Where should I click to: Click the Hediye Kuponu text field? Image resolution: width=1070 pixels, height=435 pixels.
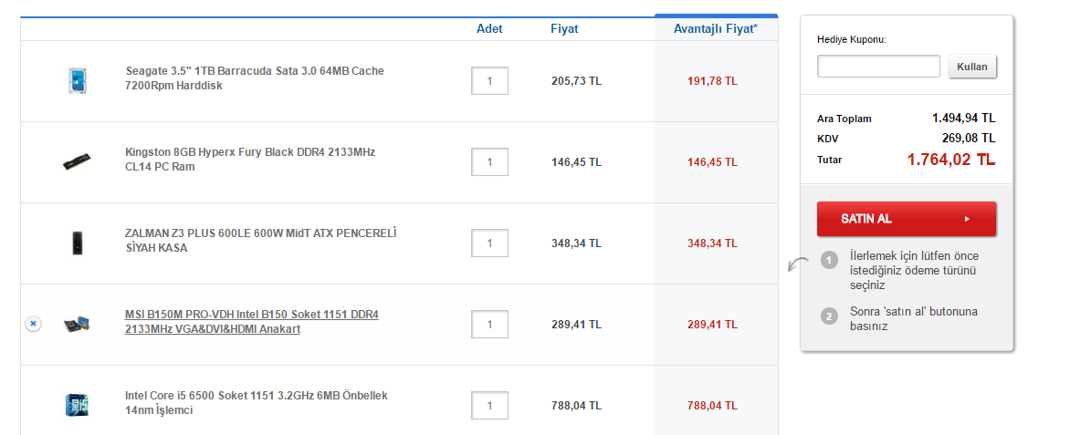point(878,67)
